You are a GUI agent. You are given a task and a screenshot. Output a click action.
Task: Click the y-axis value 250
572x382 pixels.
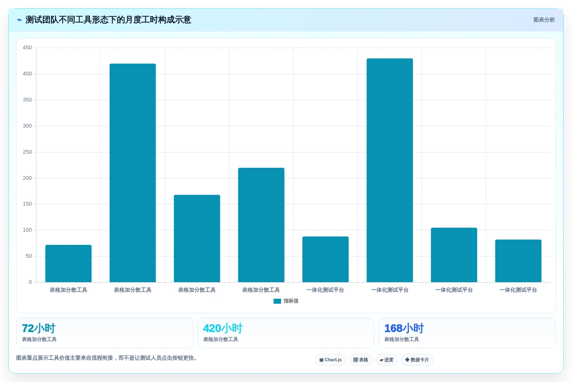click(x=27, y=152)
